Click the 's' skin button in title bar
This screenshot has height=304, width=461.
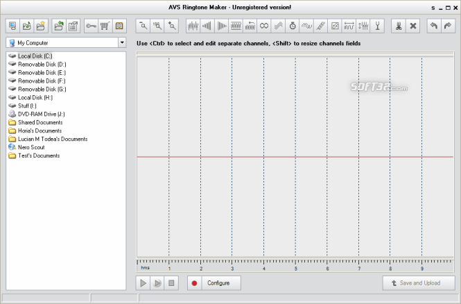click(x=433, y=8)
